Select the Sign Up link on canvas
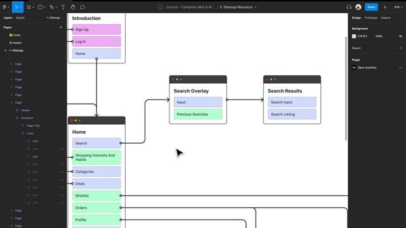Viewport: 406px width, 228px height. point(96,30)
